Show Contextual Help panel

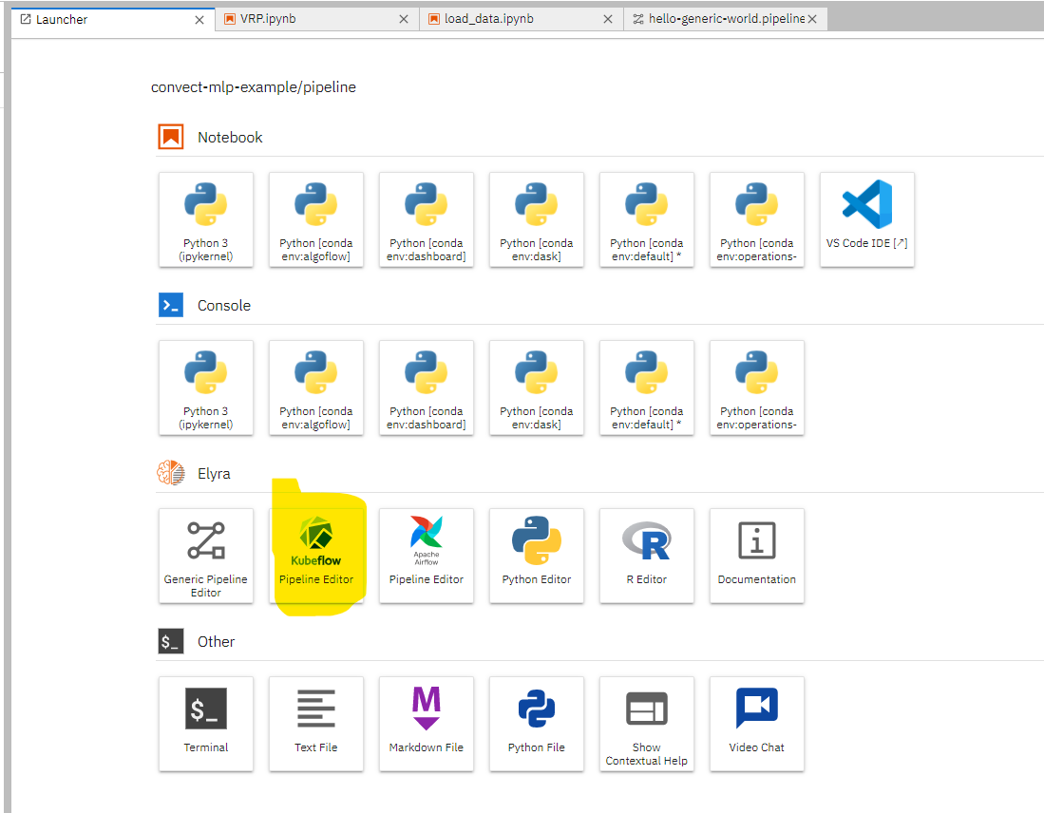tap(647, 724)
